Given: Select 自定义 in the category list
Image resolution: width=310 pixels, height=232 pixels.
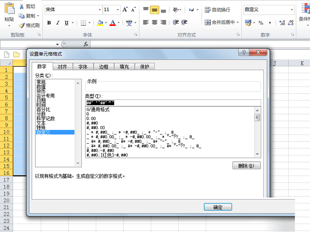Looking at the screenshot, I should pos(55,132).
